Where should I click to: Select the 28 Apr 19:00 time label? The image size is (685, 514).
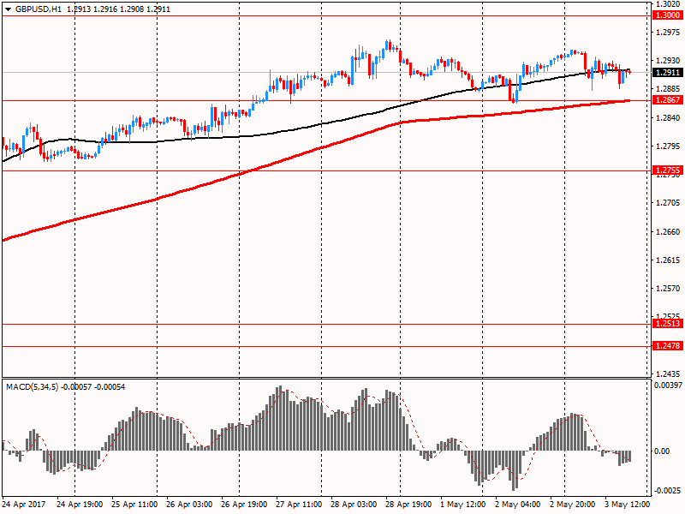408,505
